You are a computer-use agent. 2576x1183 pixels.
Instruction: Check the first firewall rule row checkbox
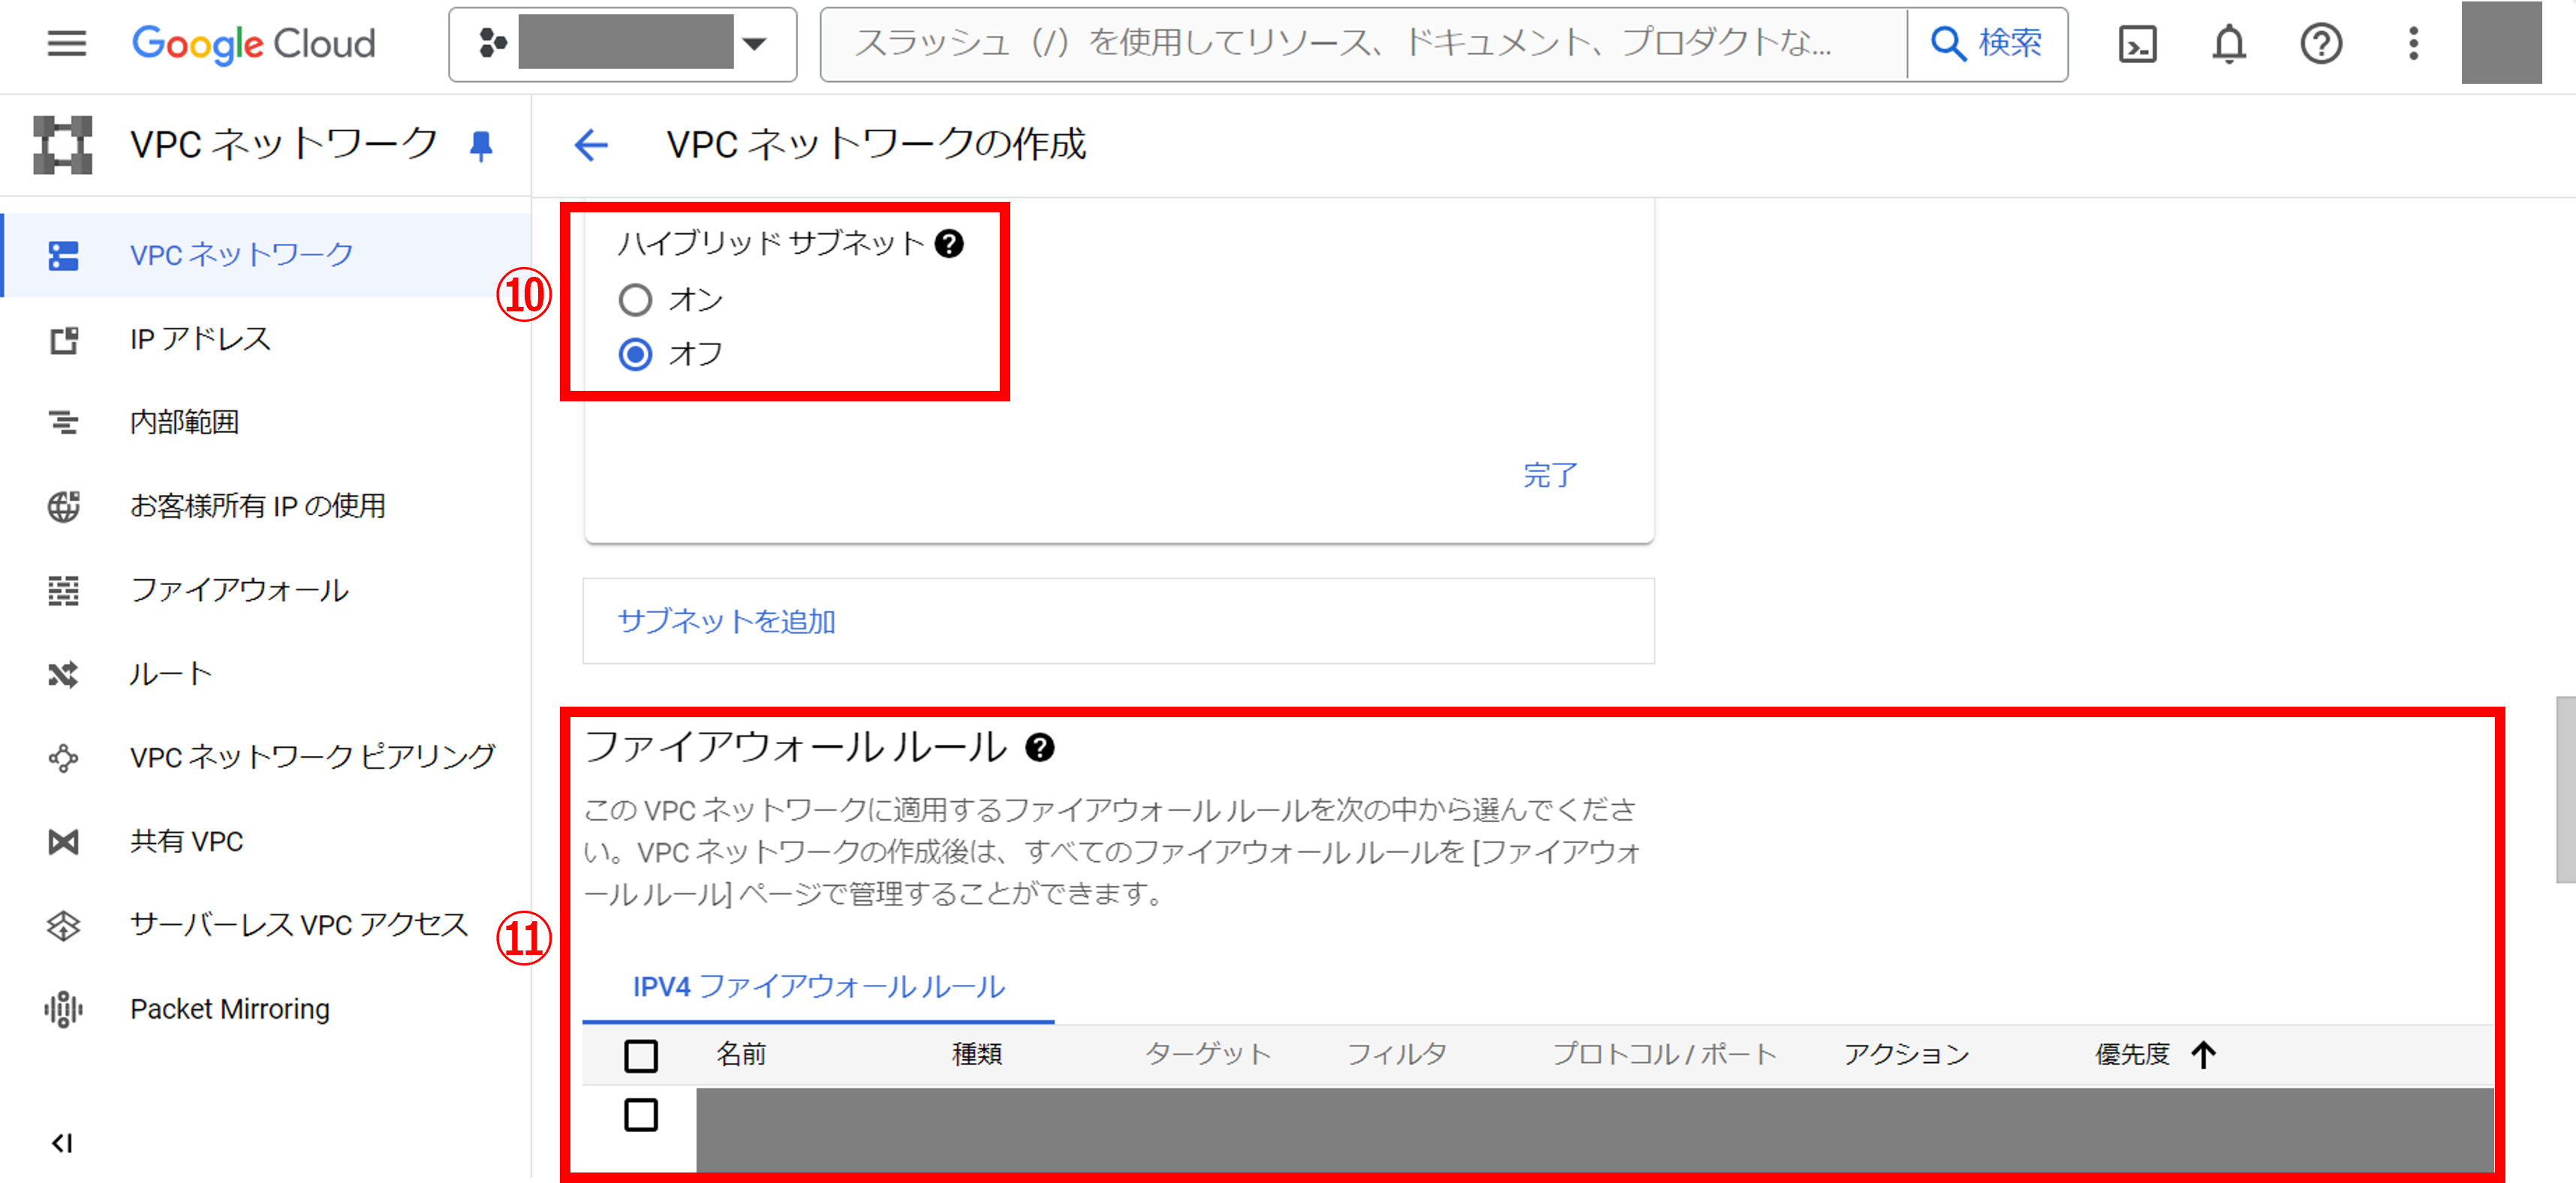(x=641, y=1114)
